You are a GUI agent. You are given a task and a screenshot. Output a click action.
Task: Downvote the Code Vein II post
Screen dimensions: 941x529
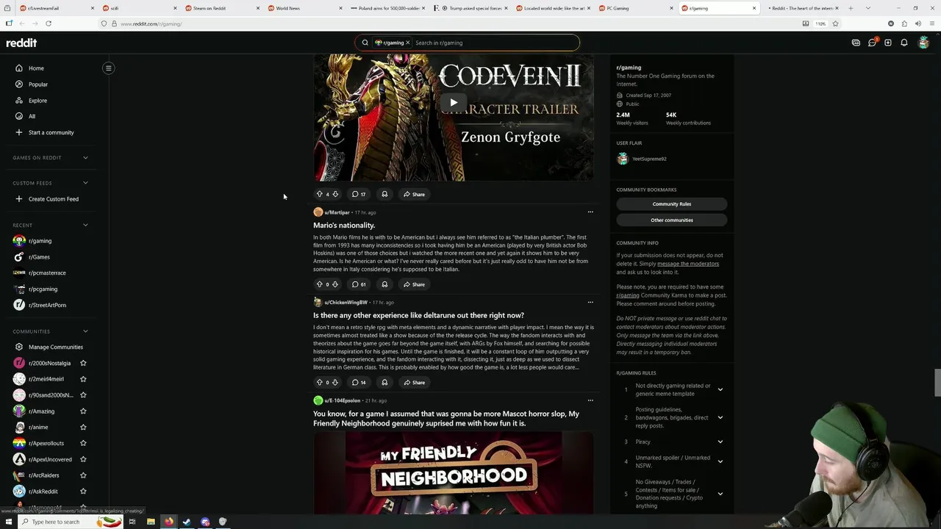coord(335,194)
